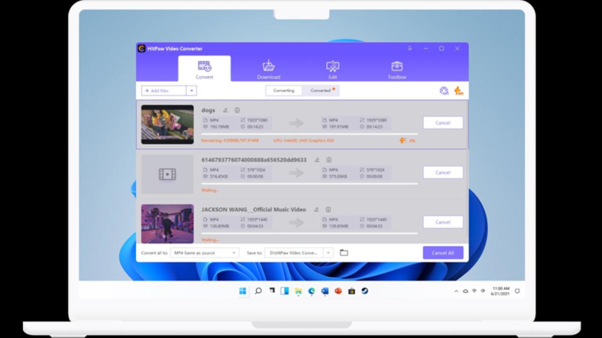This screenshot has width=602, height=338.
Task: Toggle the hardware acceleration chip icon
Action: pos(444,91)
